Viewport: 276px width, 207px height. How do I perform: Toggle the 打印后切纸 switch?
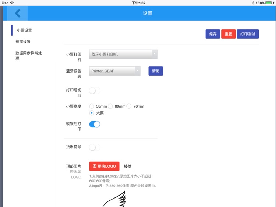point(95,91)
